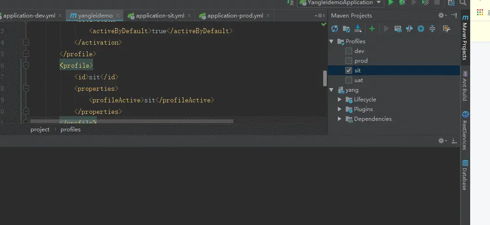Screen dimensions: 490x225
Task: Open Search Everywhere magnifier
Action: coord(463,2)
